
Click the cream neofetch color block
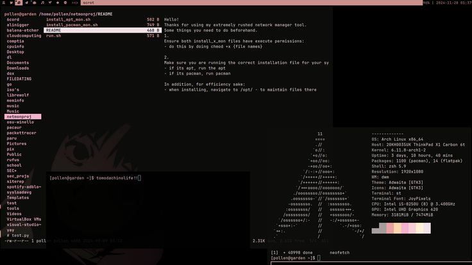pyautogui.click(x=419, y=228)
